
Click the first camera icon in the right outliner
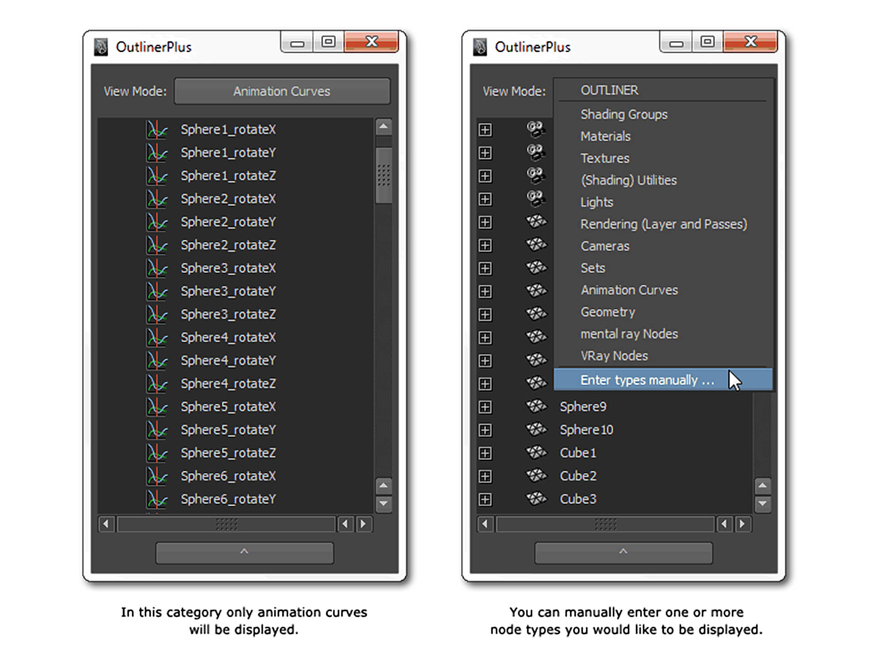(536, 129)
